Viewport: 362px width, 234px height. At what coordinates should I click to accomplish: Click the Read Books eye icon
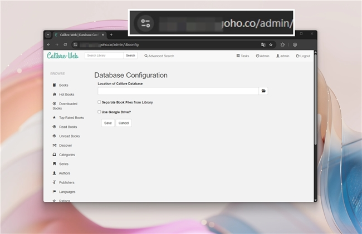click(x=54, y=127)
